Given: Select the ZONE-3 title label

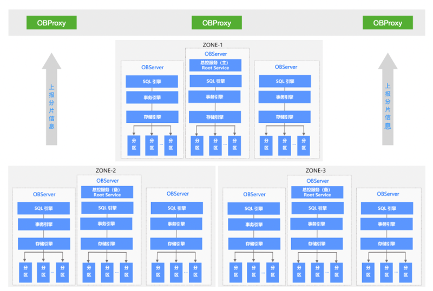Looking at the screenshot, I should coord(316,170).
